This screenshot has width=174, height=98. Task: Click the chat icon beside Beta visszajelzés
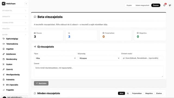click(x=35, y=17)
